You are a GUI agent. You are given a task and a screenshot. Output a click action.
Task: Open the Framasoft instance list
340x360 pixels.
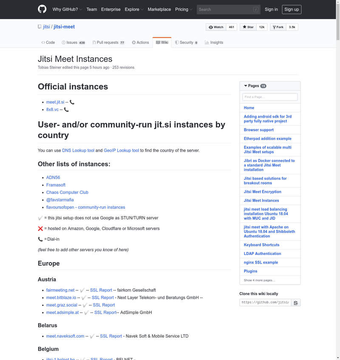point(56,185)
